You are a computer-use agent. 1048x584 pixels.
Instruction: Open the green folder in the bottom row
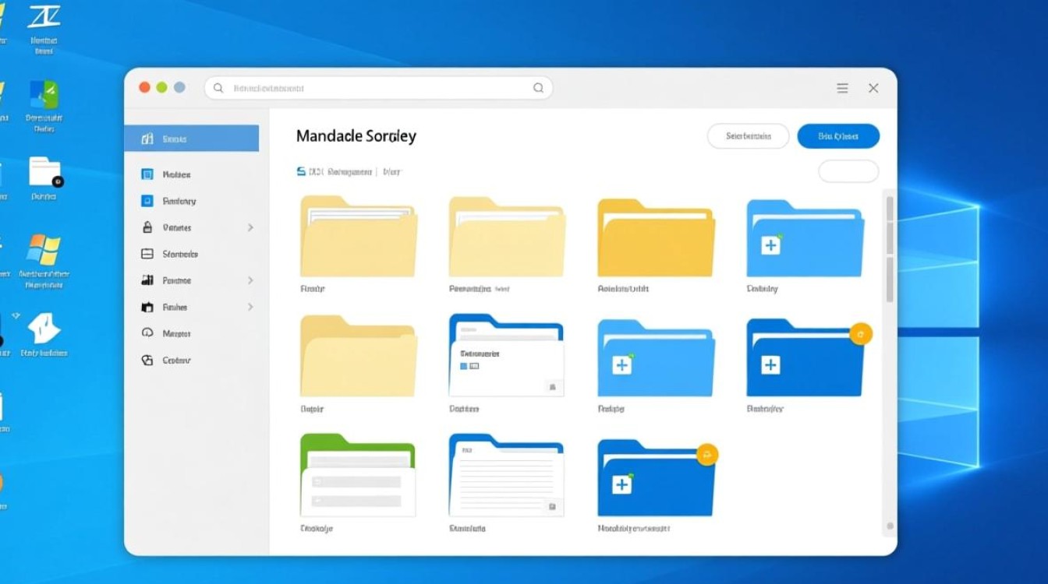click(x=358, y=476)
